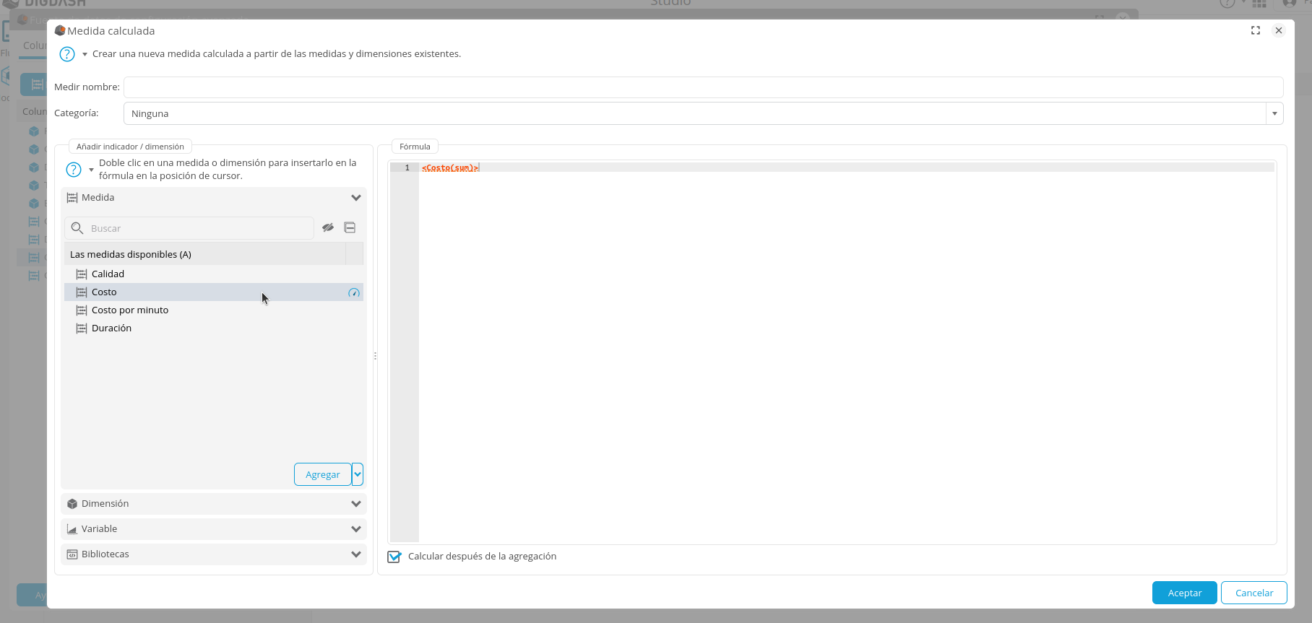
Task: Confirm with the Aceptar button
Action: click(1184, 593)
